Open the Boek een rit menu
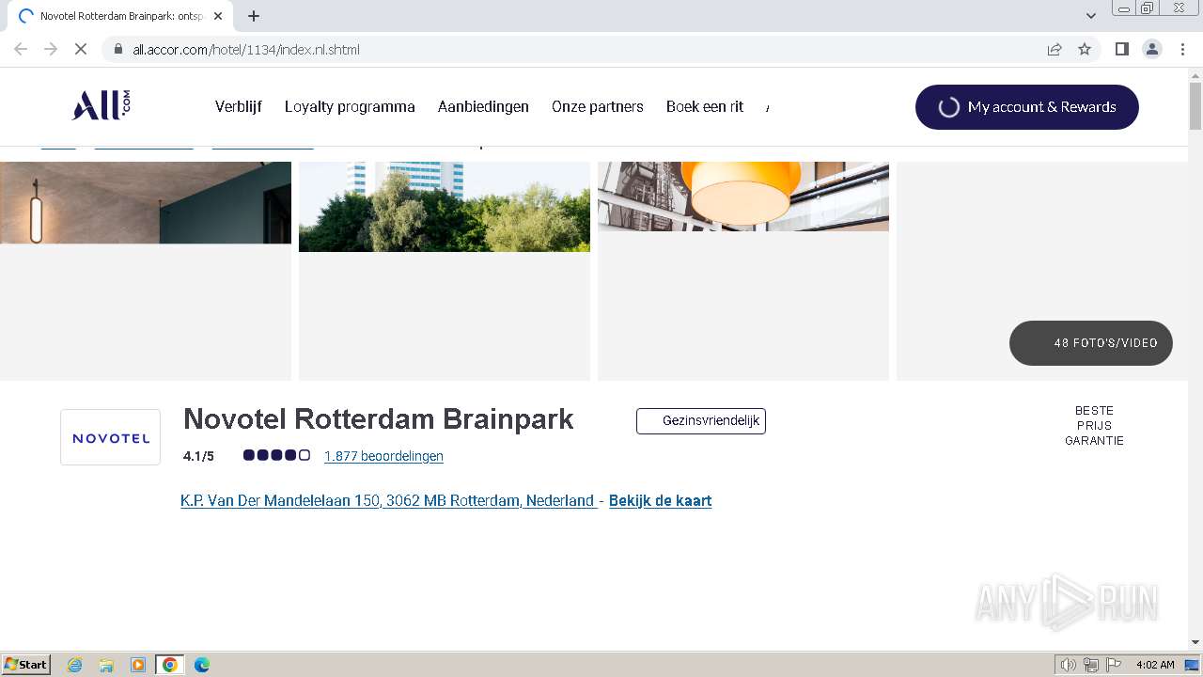This screenshot has width=1203, height=677. [x=705, y=106]
